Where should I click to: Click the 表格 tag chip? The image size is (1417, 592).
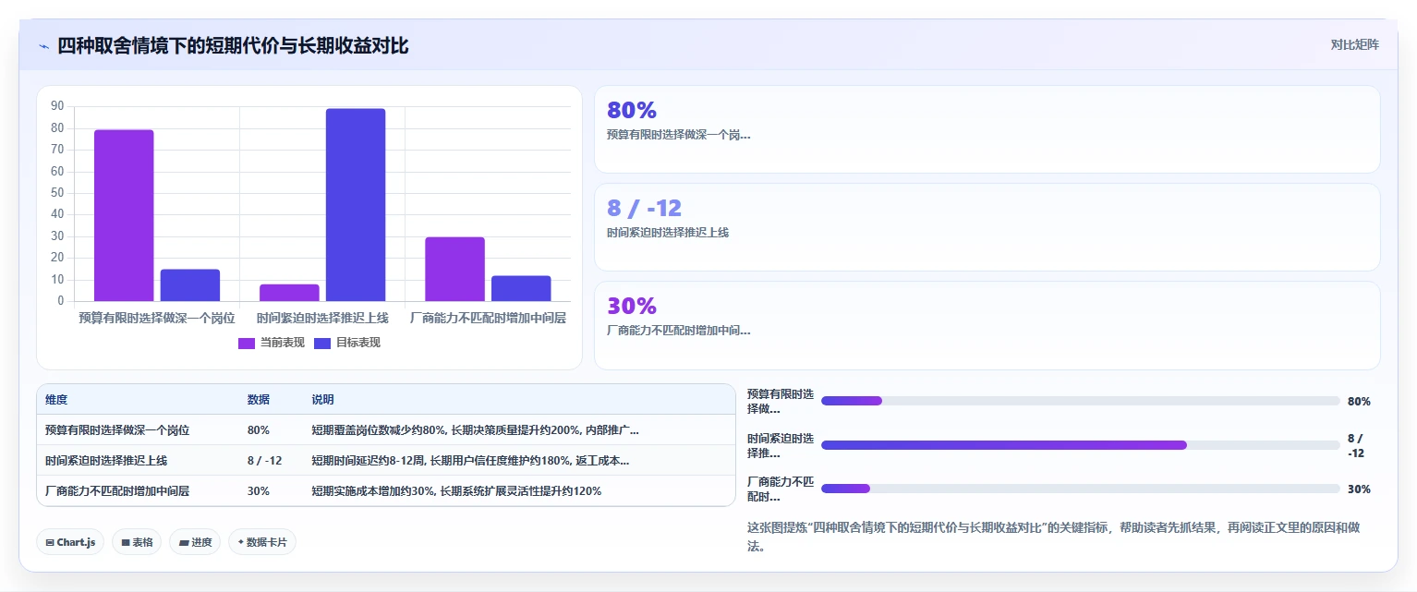(137, 542)
